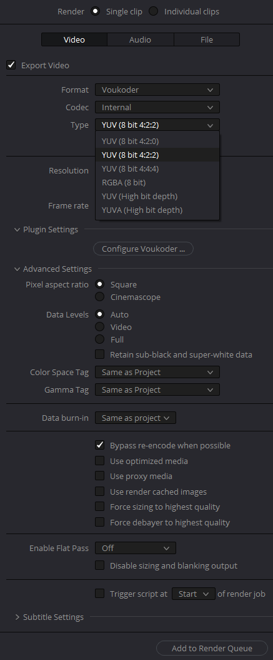Viewport: 273px width, 660px height.
Task: Set Data Levels to Full
Action: (99, 339)
